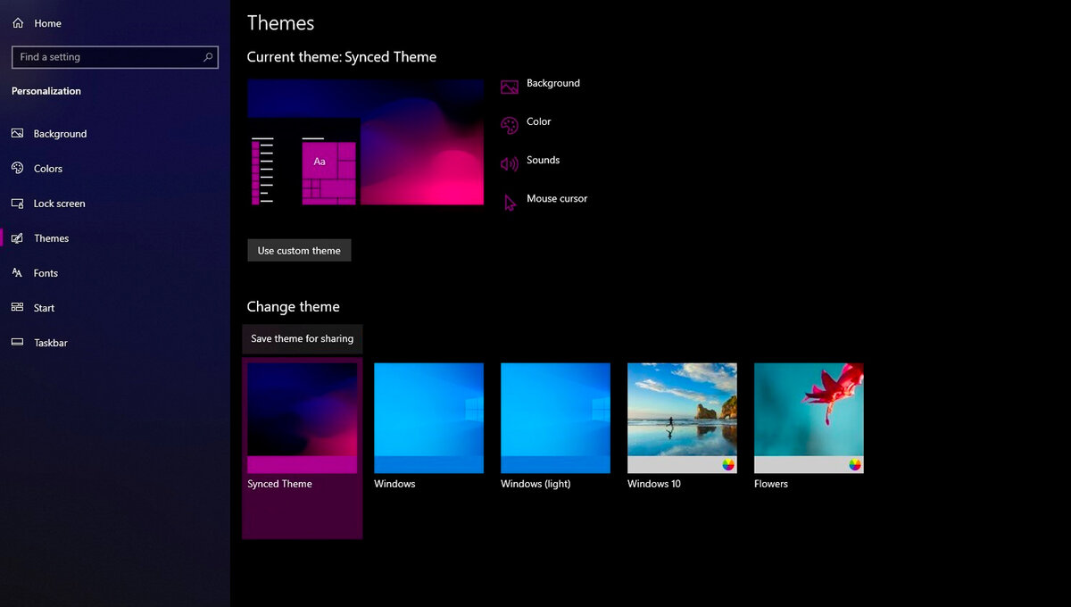Apply the Flowers theme thumbnail
1071x607 pixels.
809,418
